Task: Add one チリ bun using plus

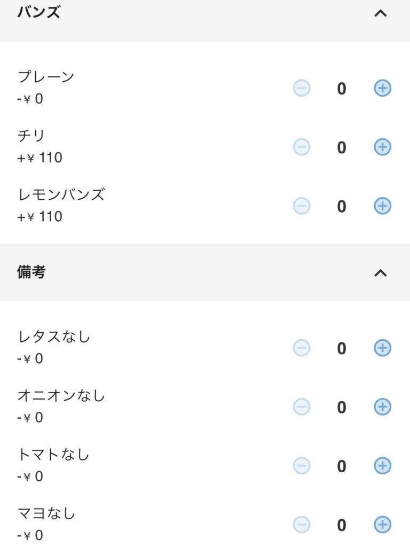Action: point(382,147)
